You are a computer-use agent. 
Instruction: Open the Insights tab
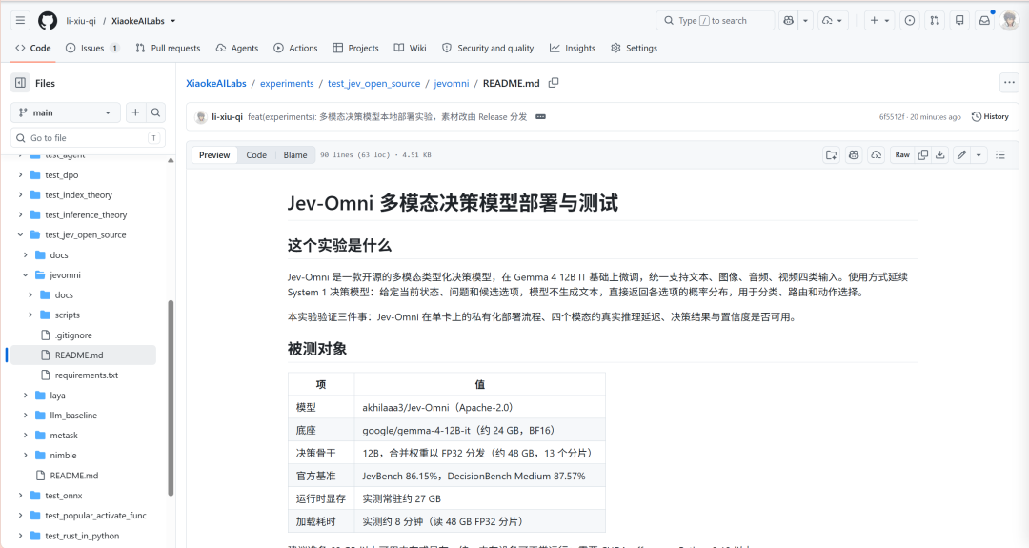pos(573,48)
